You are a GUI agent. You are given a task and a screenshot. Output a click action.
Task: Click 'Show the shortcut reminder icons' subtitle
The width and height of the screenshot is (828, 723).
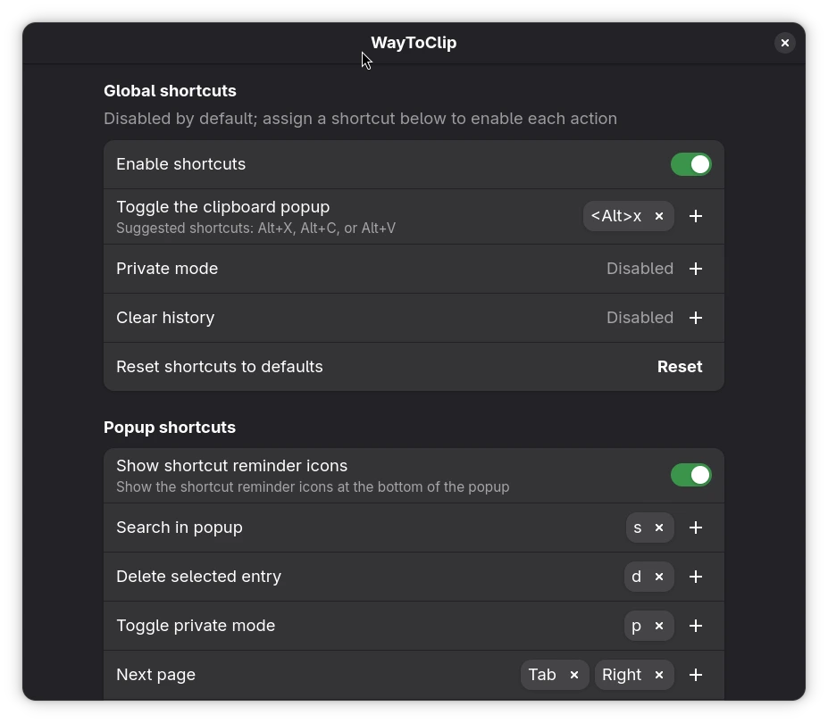coord(313,487)
